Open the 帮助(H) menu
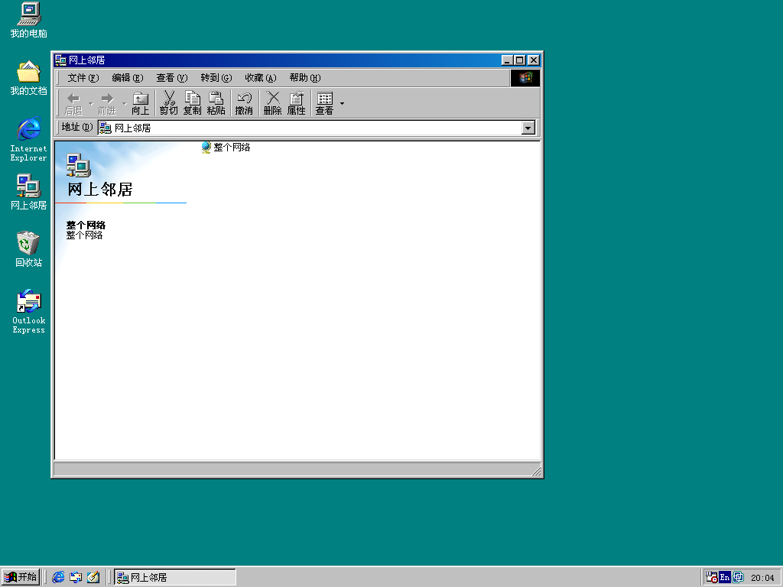Viewport: 783px width, 587px height. pyautogui.click(x=305, y=78)
